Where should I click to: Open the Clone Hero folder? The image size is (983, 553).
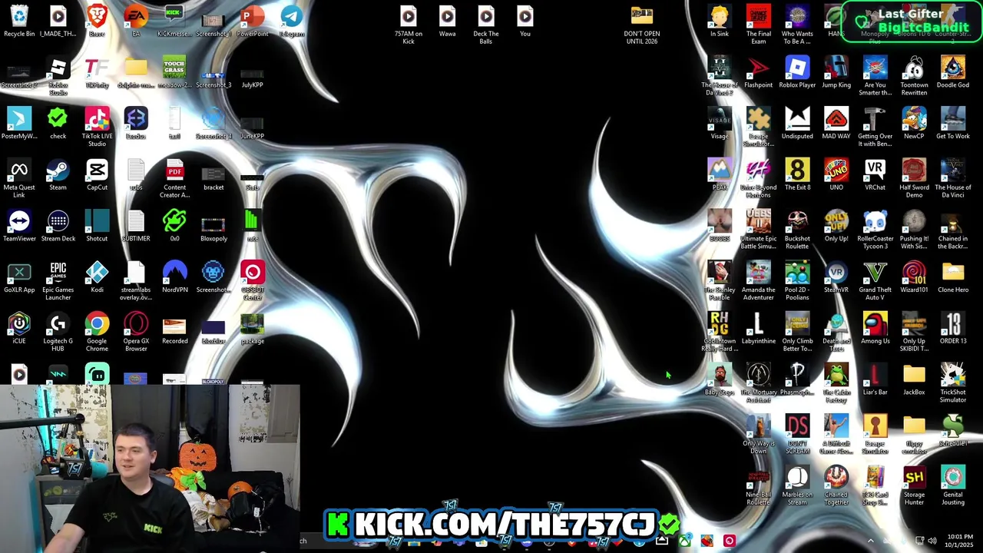click(953, 277)
